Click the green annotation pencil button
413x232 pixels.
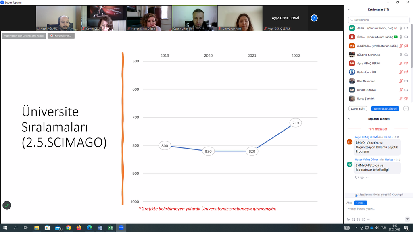6,205
